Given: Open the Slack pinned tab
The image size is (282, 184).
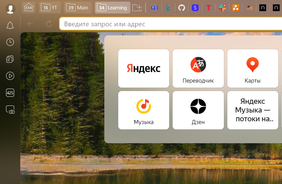Looking at the screenshot, I should click(222, 8).
